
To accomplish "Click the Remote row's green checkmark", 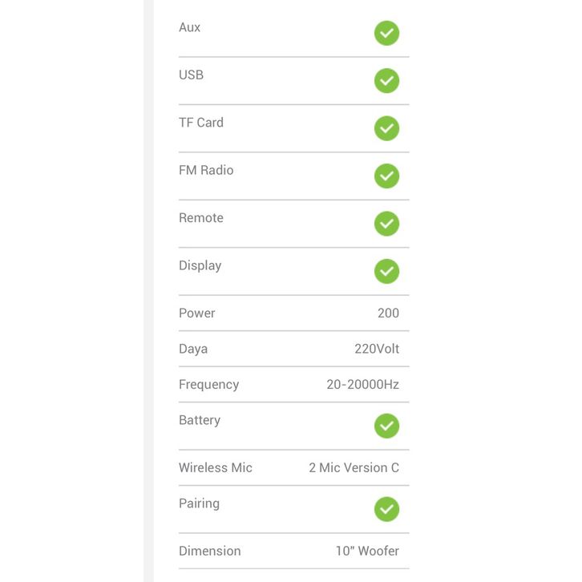I will (x=386, y=224).
